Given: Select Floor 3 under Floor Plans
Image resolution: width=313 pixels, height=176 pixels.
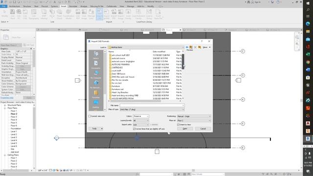Looking at the screenshot, I should click(x=14, y=117).
